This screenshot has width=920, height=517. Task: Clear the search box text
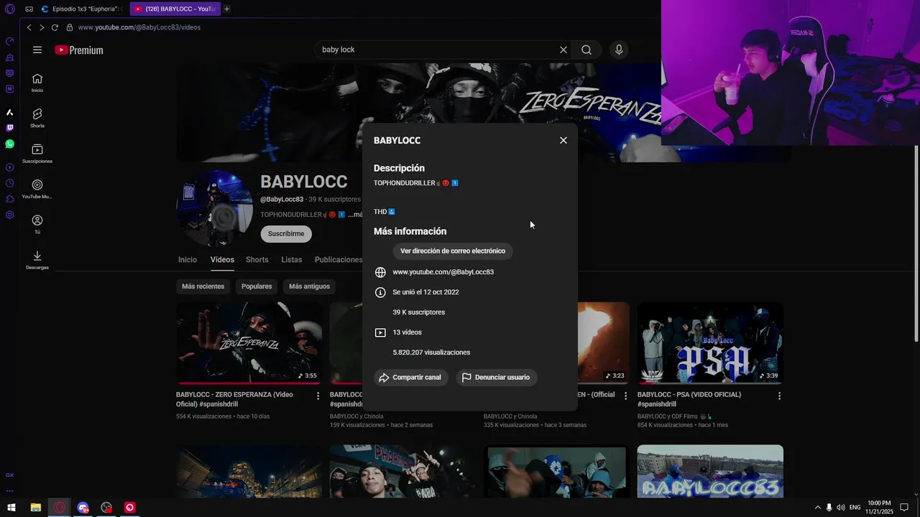click(x=563, y=50)
